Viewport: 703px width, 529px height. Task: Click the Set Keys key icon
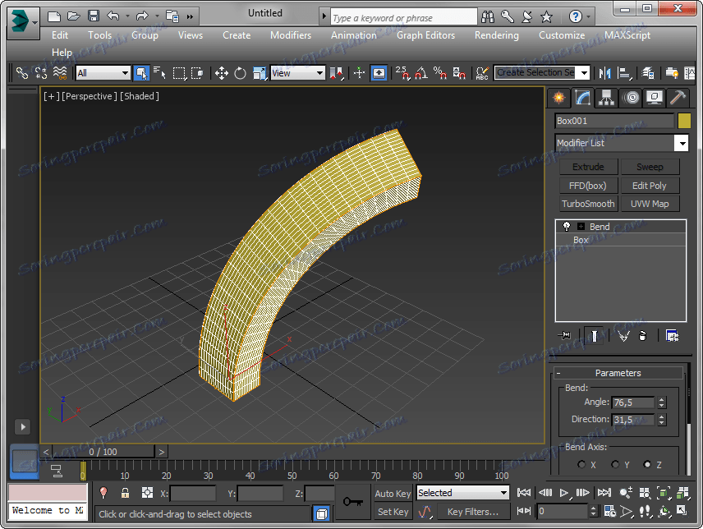point(353,502)
